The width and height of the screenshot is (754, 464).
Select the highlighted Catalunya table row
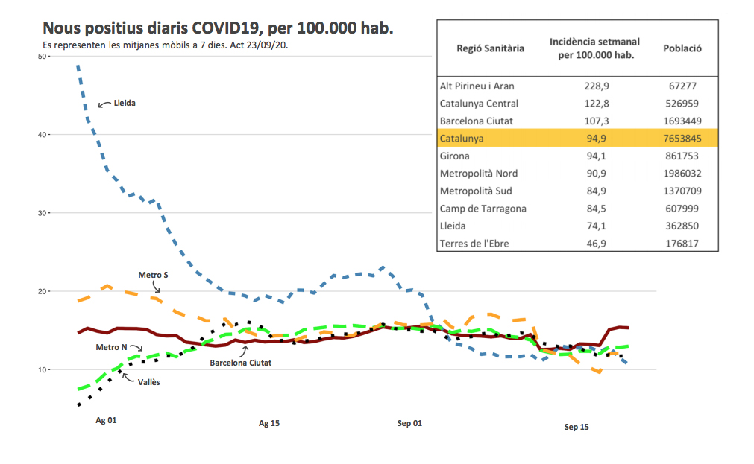pyautogui.click(x=577, y=139)
